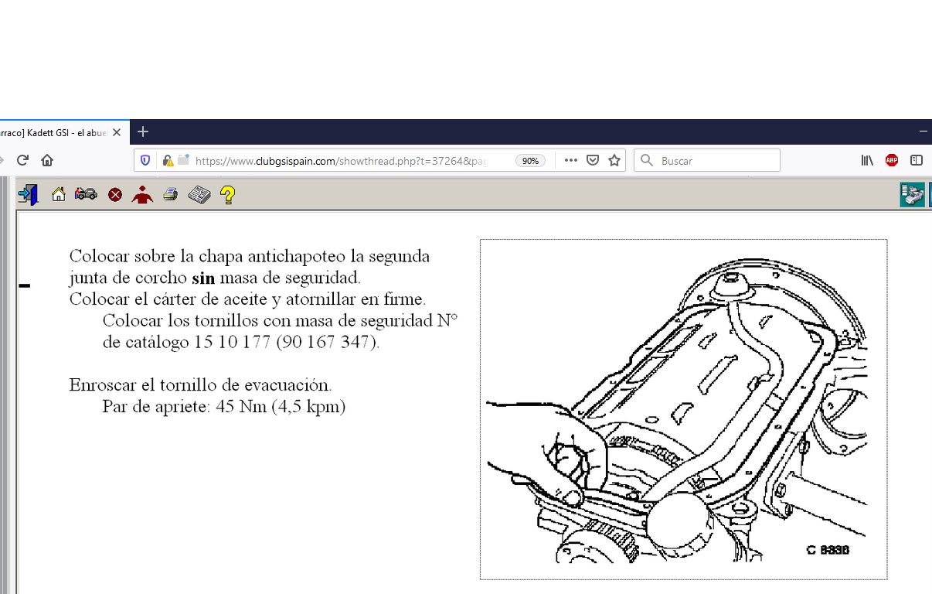Save page to Pocket
The height and width of the screenshot is (601, 932).
pyautogui.click(x=593, y=161)
